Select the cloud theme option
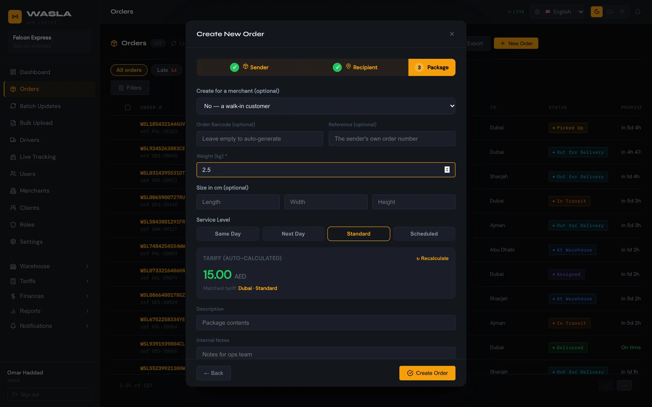Image resolution: width=652 pixels, height=407 pixels. click(610, 12)
